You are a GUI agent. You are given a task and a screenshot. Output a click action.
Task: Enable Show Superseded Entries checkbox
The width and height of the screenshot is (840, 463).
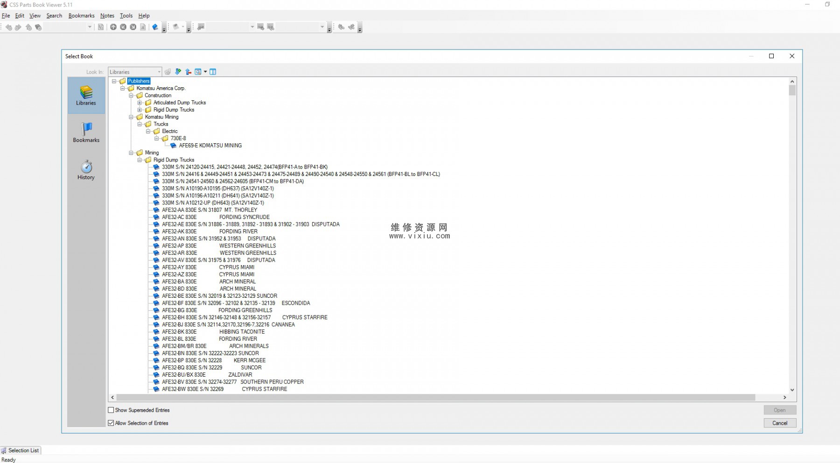click(x=111, y=410)
